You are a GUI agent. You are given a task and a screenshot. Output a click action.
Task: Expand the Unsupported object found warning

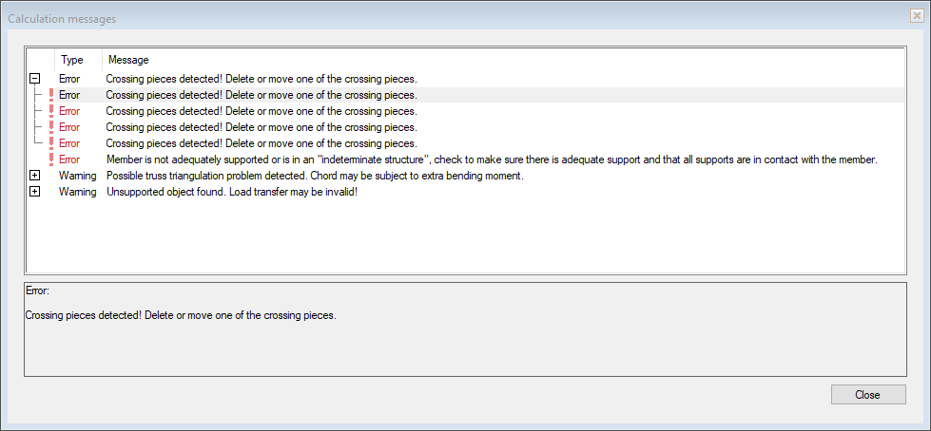34,192
